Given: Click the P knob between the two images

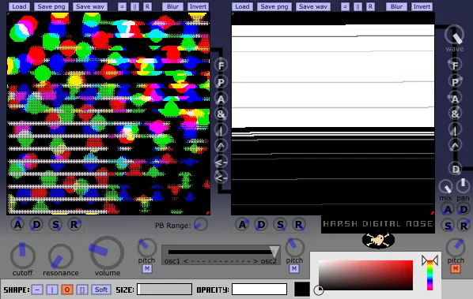Looking at the screenshot, I should [221, 82].
